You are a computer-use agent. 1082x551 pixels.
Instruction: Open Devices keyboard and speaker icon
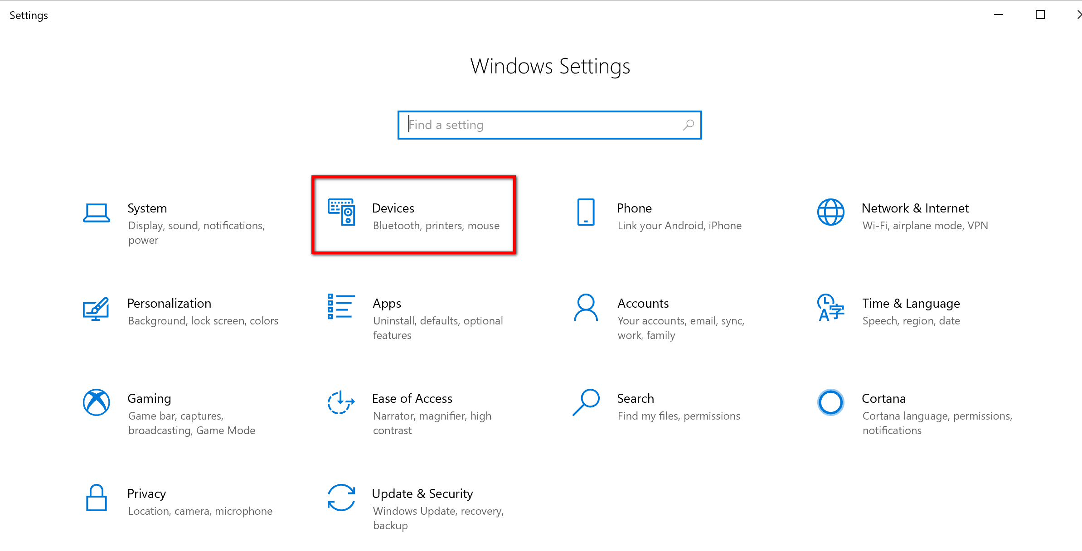pyautogui.click(x=341, y=212)
